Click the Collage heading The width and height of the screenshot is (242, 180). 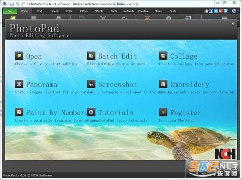(184, 56)
